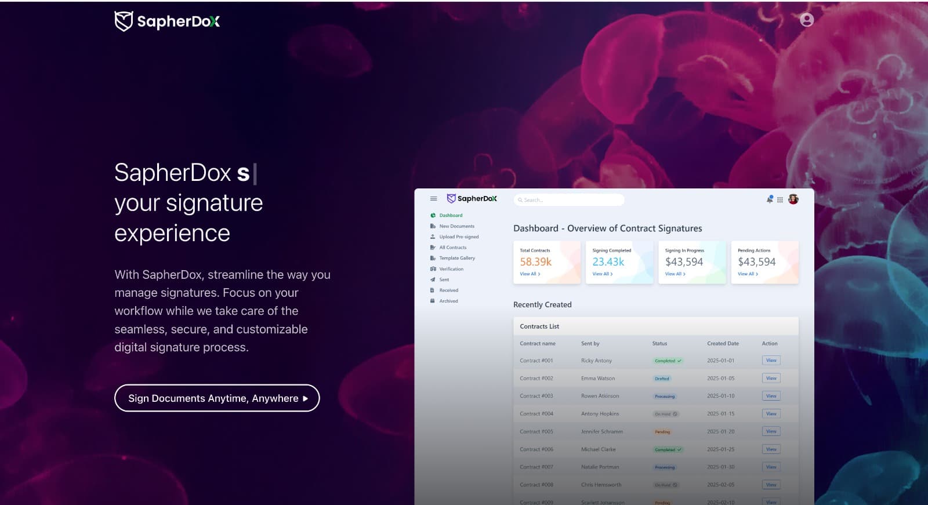
Task: Click View All on the Total Contracts card
Action: [530, 274]
